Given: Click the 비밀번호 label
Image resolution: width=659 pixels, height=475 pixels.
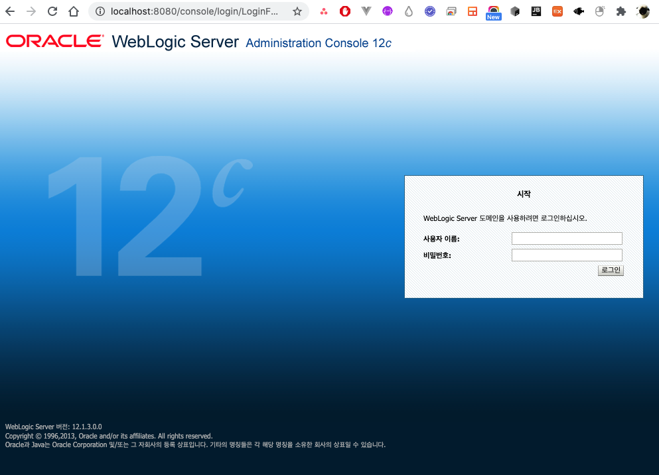Looking at the screenshot, I should pyautogui.click(x=437, y=255).
